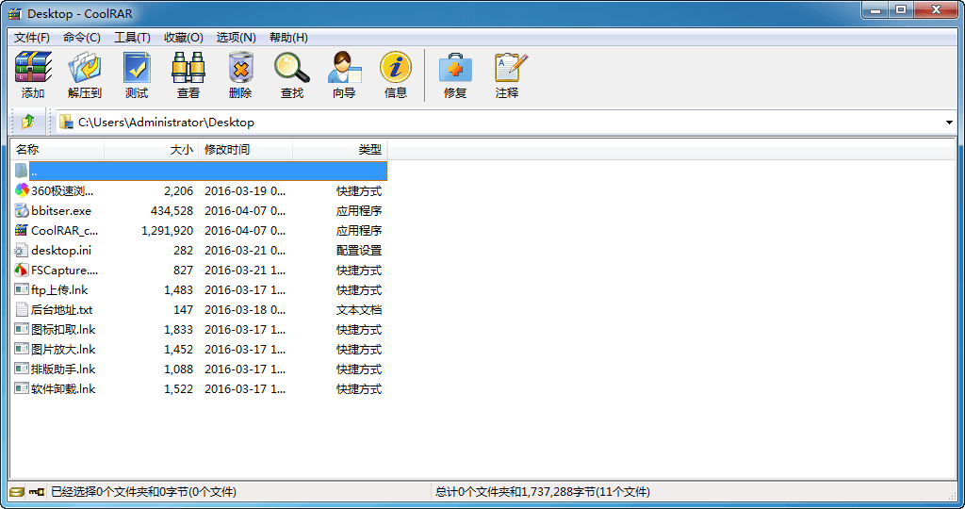Click the key icon in status bar
Image resolution: width=965 pixels, height=509 pixels.
(x=37, y=492)
